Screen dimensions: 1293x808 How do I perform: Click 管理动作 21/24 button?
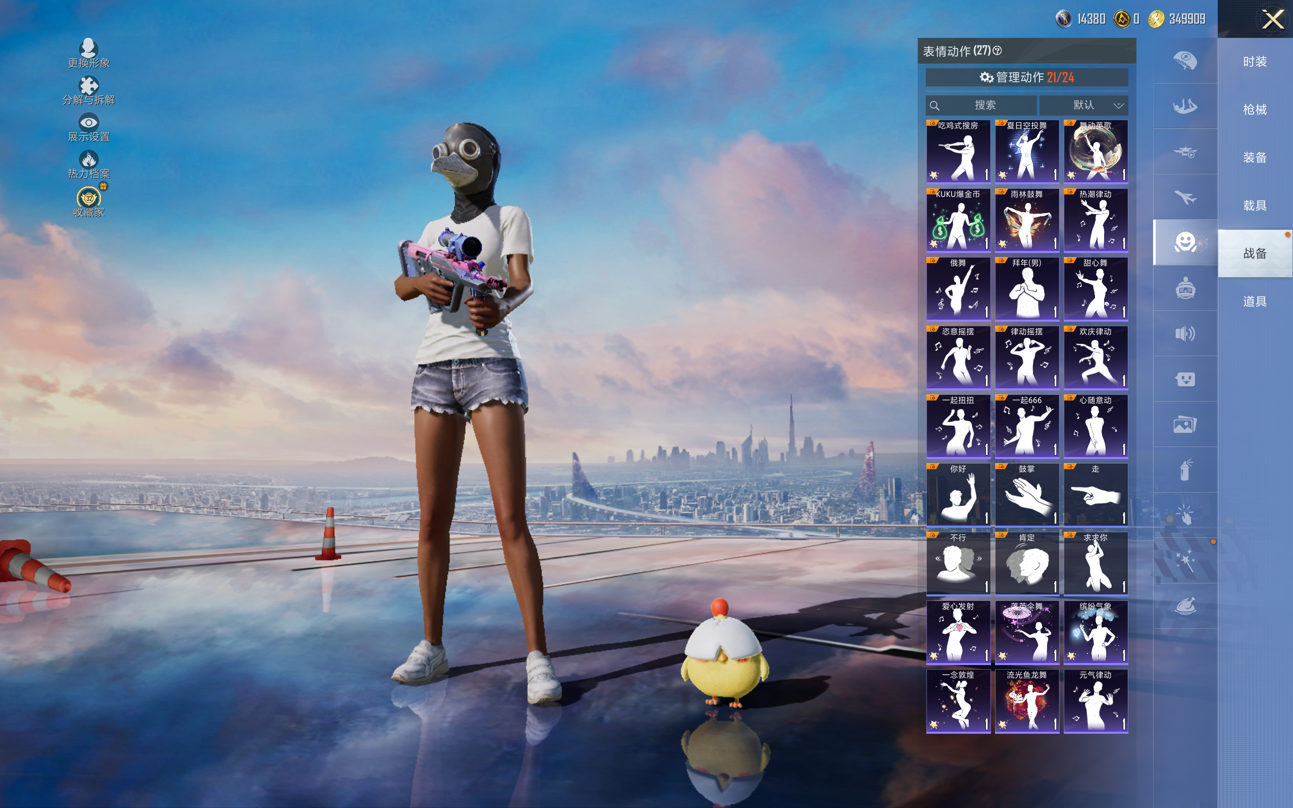tap(1026, 77)
